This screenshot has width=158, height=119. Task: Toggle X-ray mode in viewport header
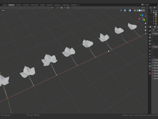(x=135, y=11)
